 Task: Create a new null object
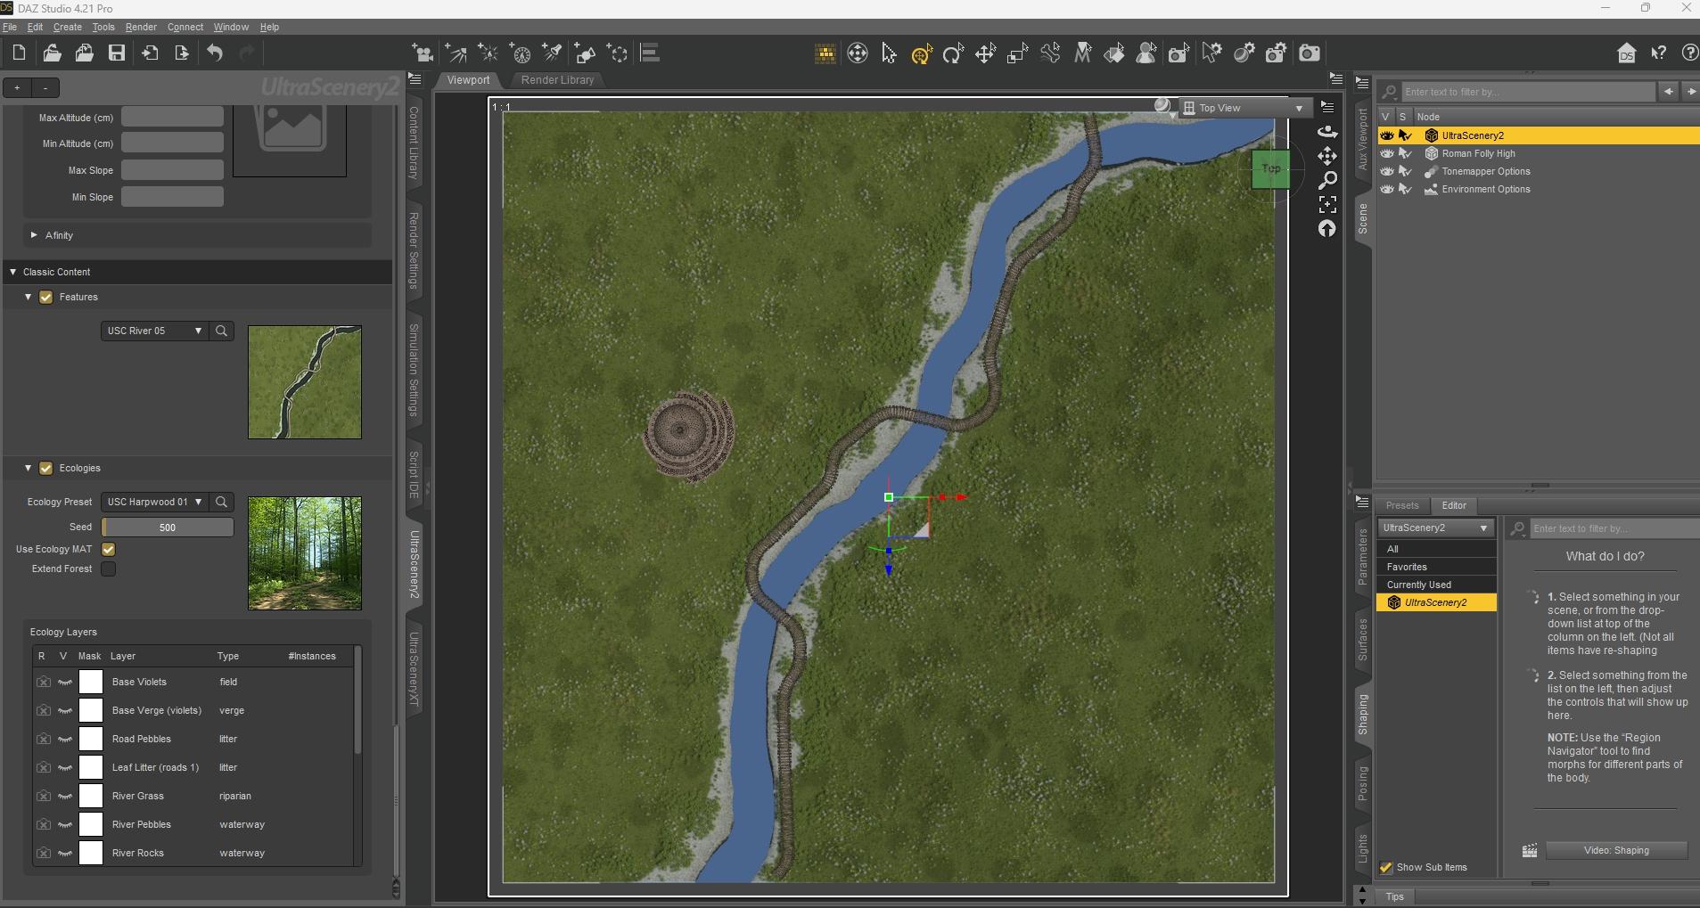[618, 53]
